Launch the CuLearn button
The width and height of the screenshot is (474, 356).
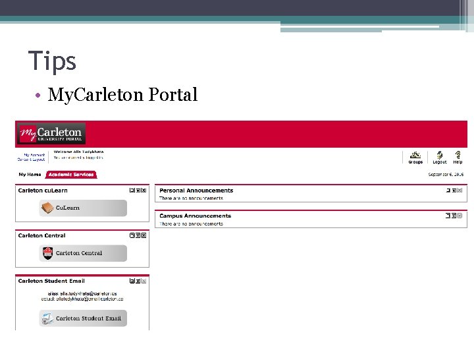[x=83, y=208]
